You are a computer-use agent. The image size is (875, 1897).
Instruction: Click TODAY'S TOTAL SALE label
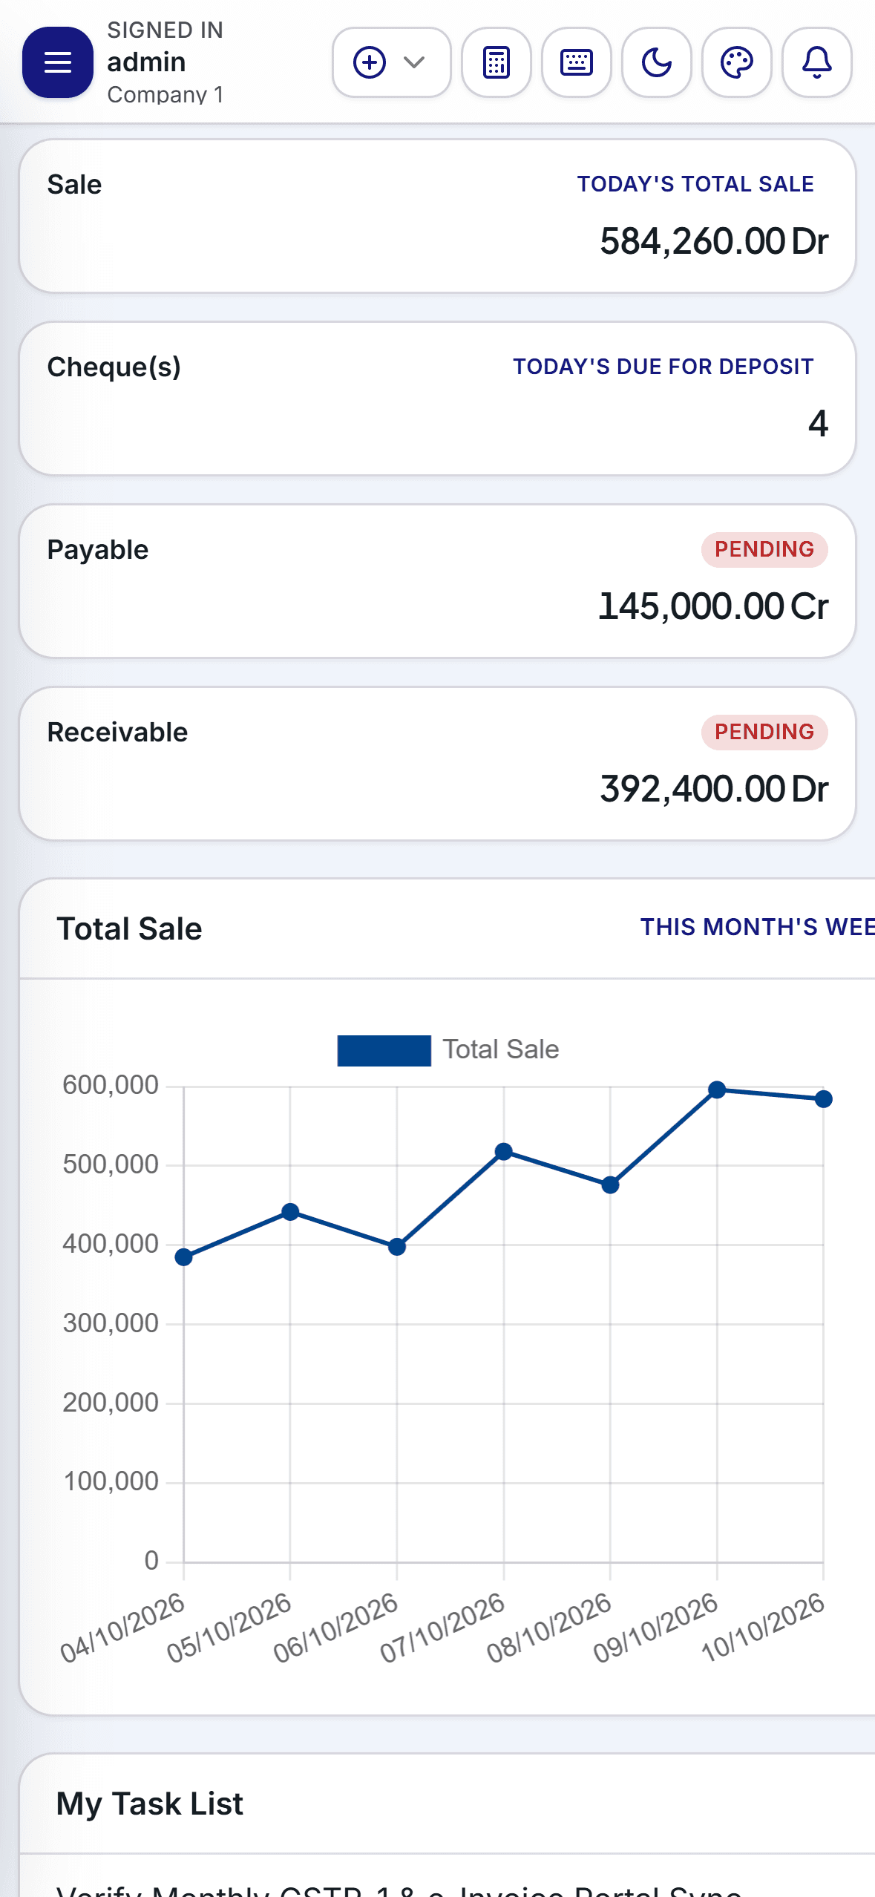pyautogui.click(x=695, y=184)
